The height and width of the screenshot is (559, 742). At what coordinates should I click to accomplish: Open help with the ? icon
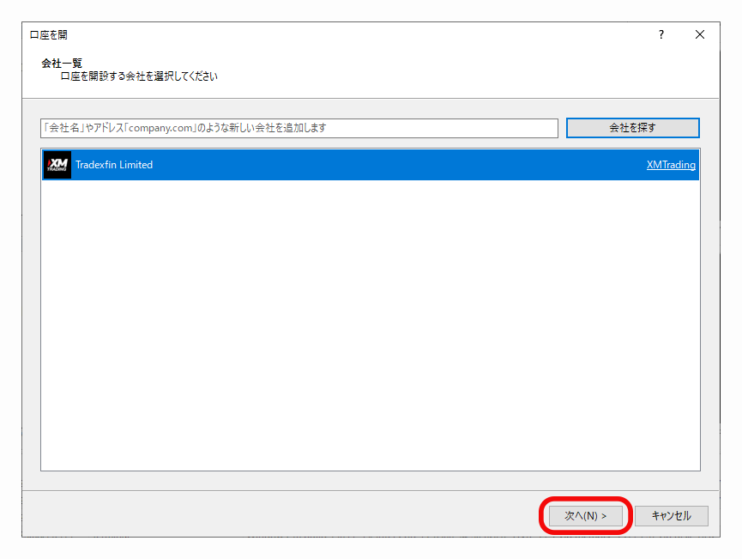[661, 34]
